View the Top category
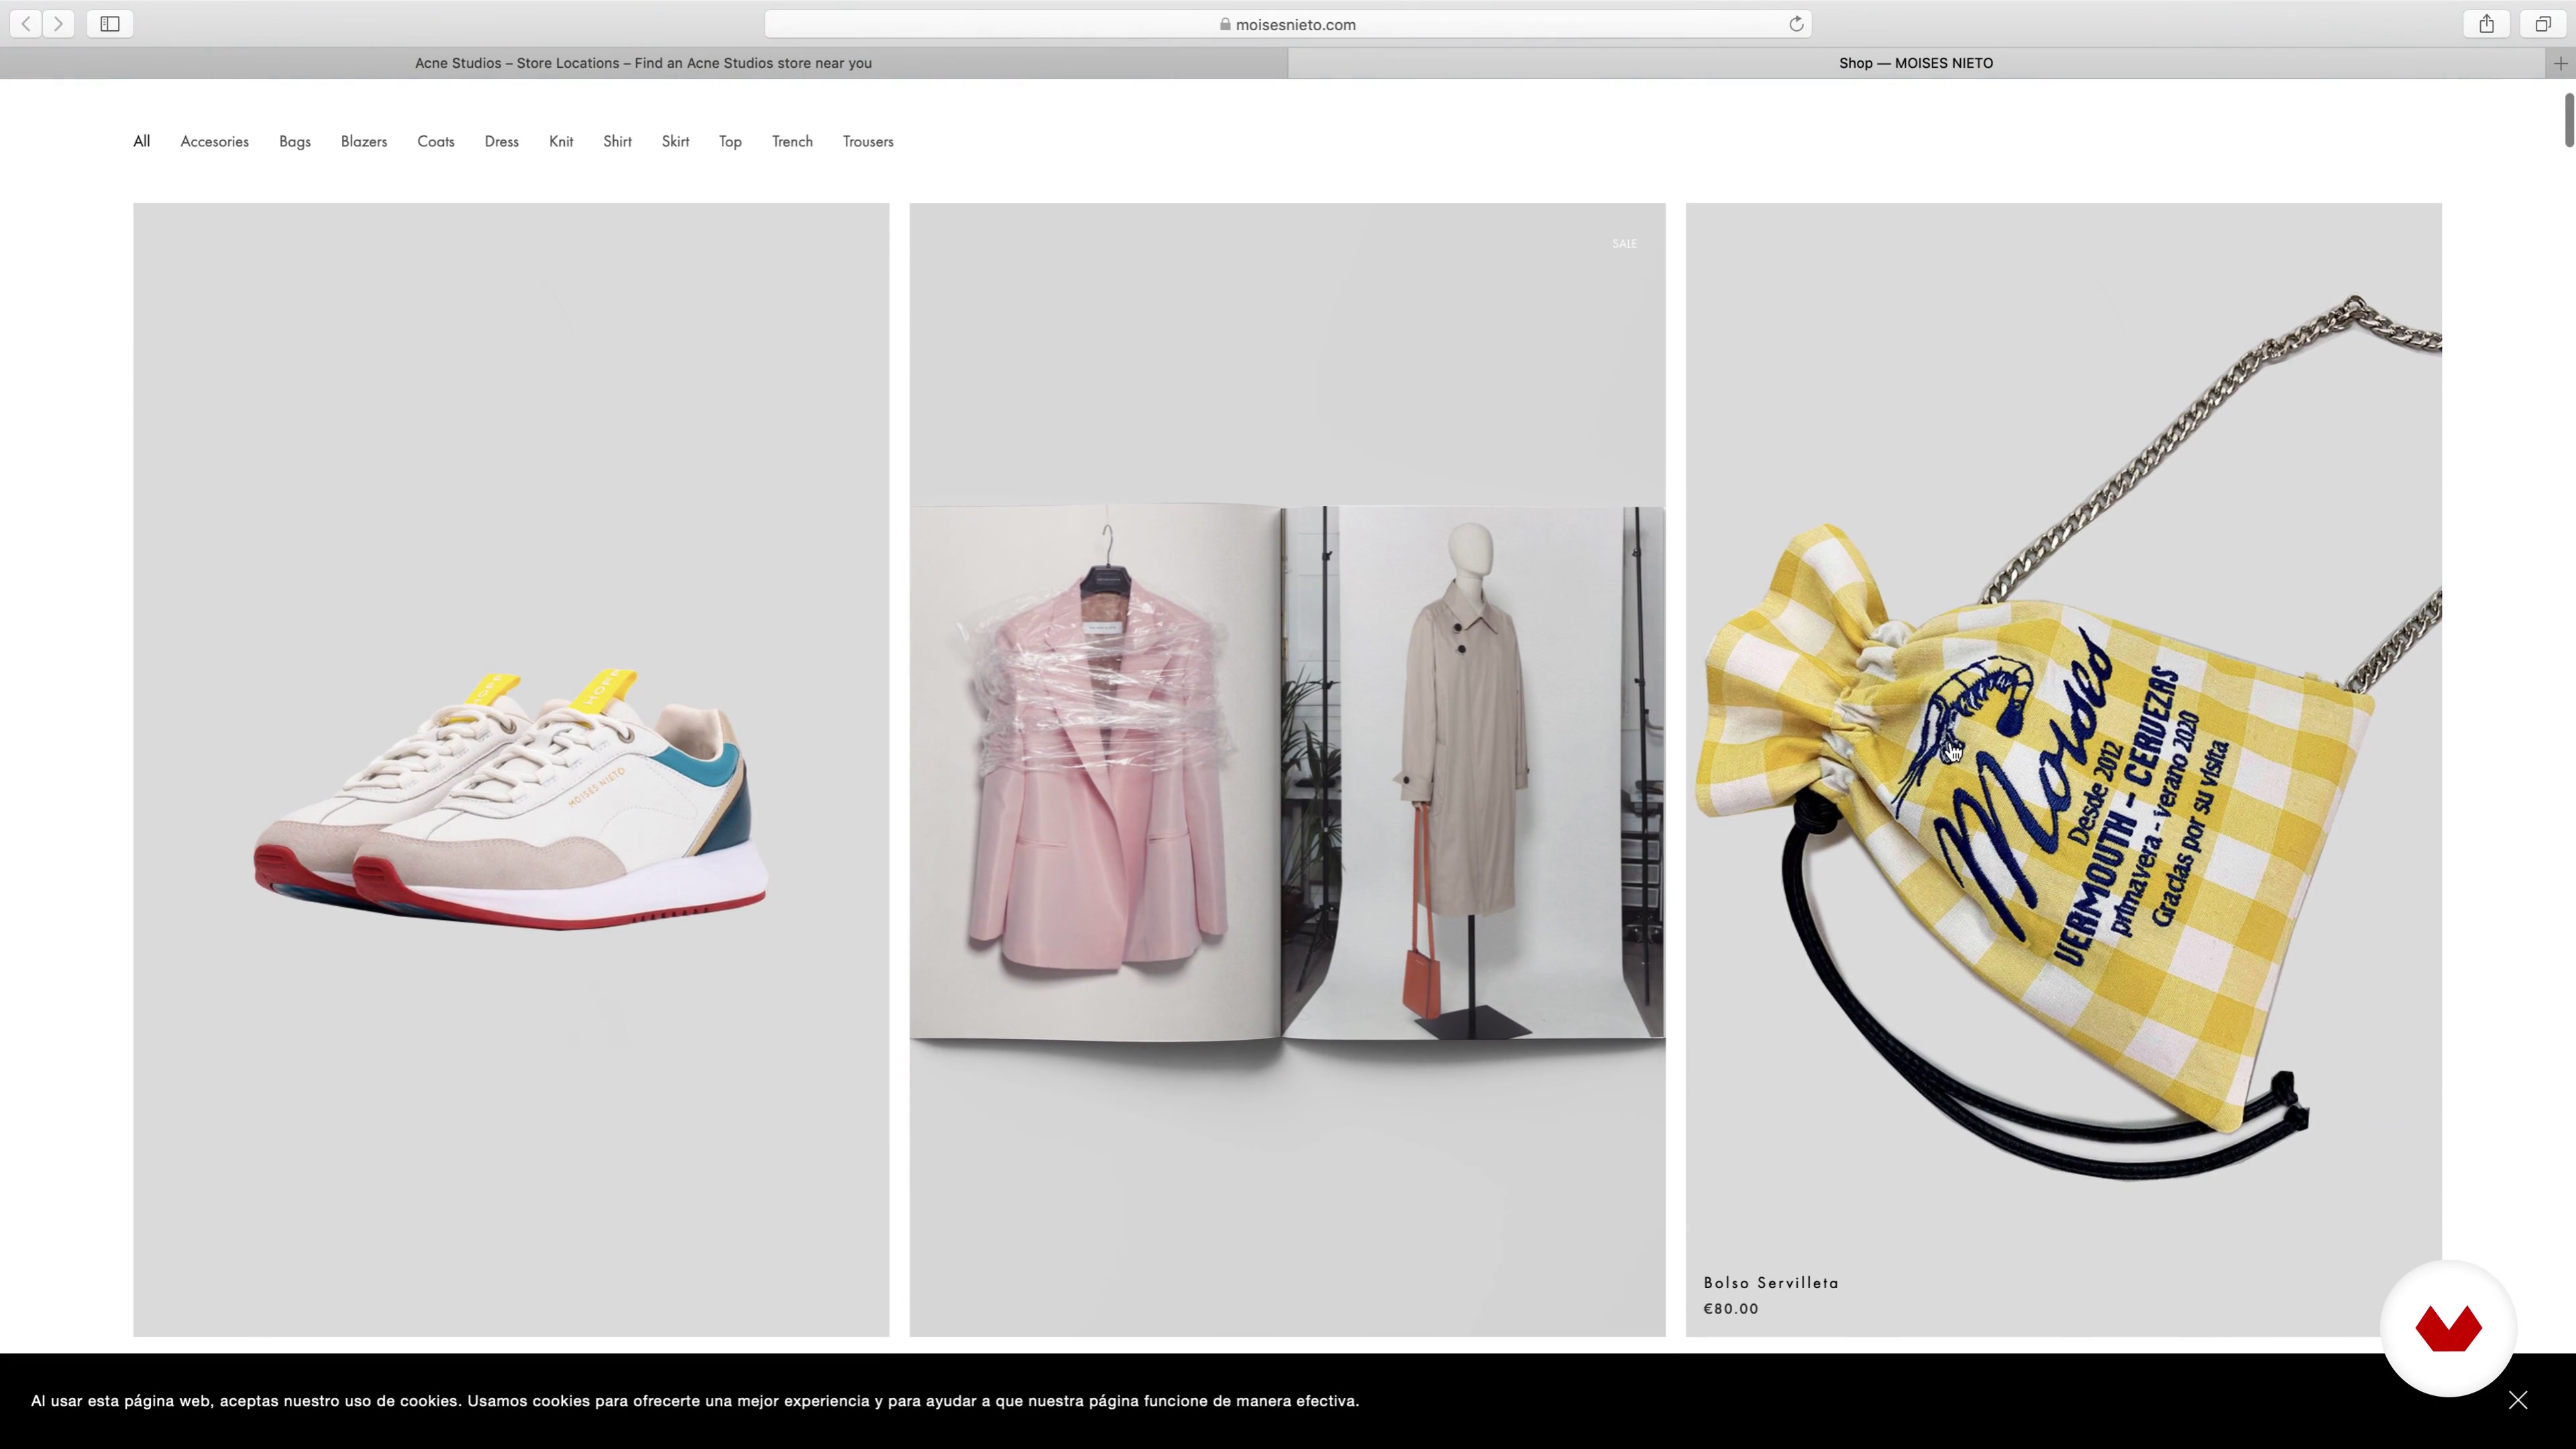 731,141
